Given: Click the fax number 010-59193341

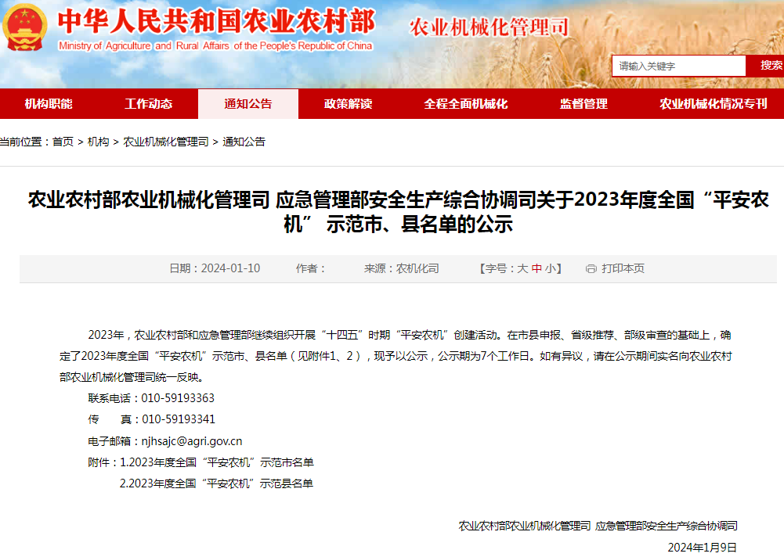Looking at the screenshot, I should coord(179,419).
